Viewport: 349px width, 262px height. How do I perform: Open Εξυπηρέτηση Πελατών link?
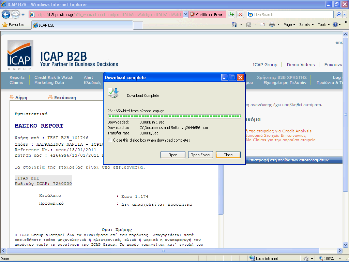(285, 83)
